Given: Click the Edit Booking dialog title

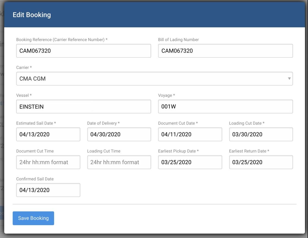Looking at the screenshot, I should tap(32, 15).
